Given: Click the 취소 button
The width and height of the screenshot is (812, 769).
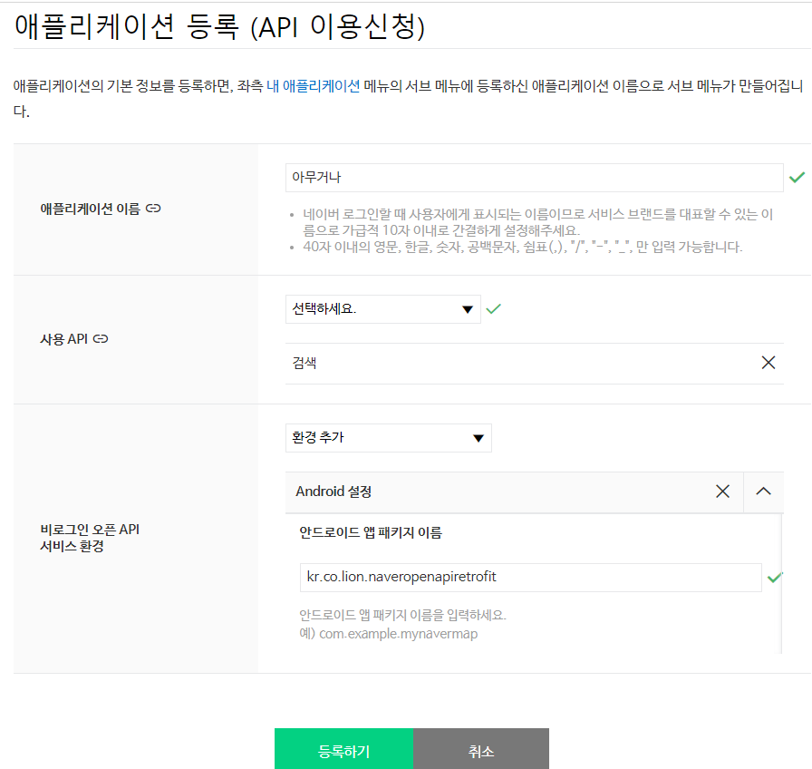Looking at the screenshot, I should point(481,749).
